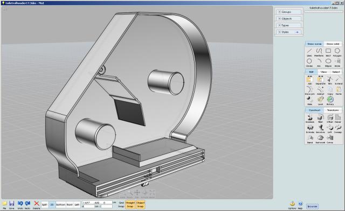This screenshot has width=345, height=211.
Task: Activate the Trim edit tool
Action: coord(330,80)
